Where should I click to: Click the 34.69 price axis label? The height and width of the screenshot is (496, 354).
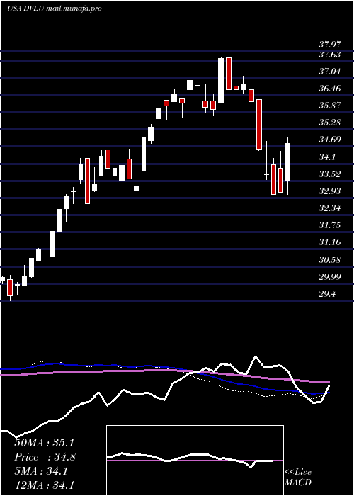pyautogui.click(x=329, y=140)
